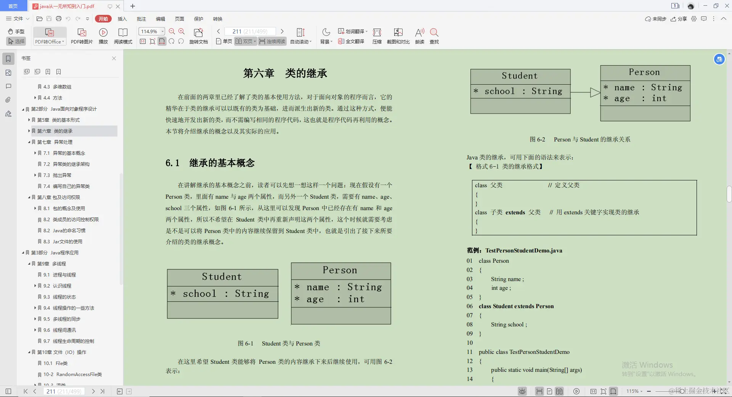This screenshot has width=732, height=397.
Task: Start read-aloud with the 朗读 icon
Action: click(x=419, y=35)
